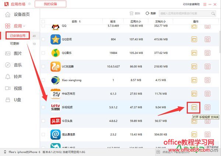Screen dimensions: 221x156
Task: Sort the list by the 名称 column
Action: pos(76,22)
